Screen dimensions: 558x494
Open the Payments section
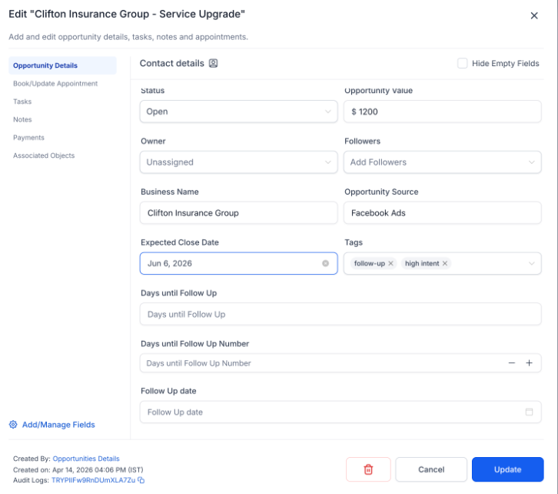point(29,138)
